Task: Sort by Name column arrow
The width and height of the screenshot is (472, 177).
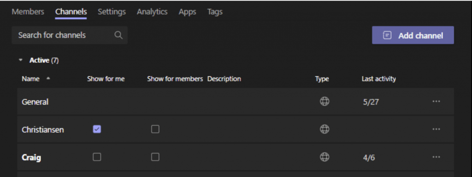Action: tap(48, 79)
